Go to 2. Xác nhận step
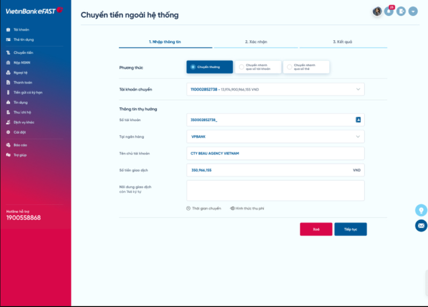Image resolution: width=428 pixels, height=307 pixels. point(256,42)
